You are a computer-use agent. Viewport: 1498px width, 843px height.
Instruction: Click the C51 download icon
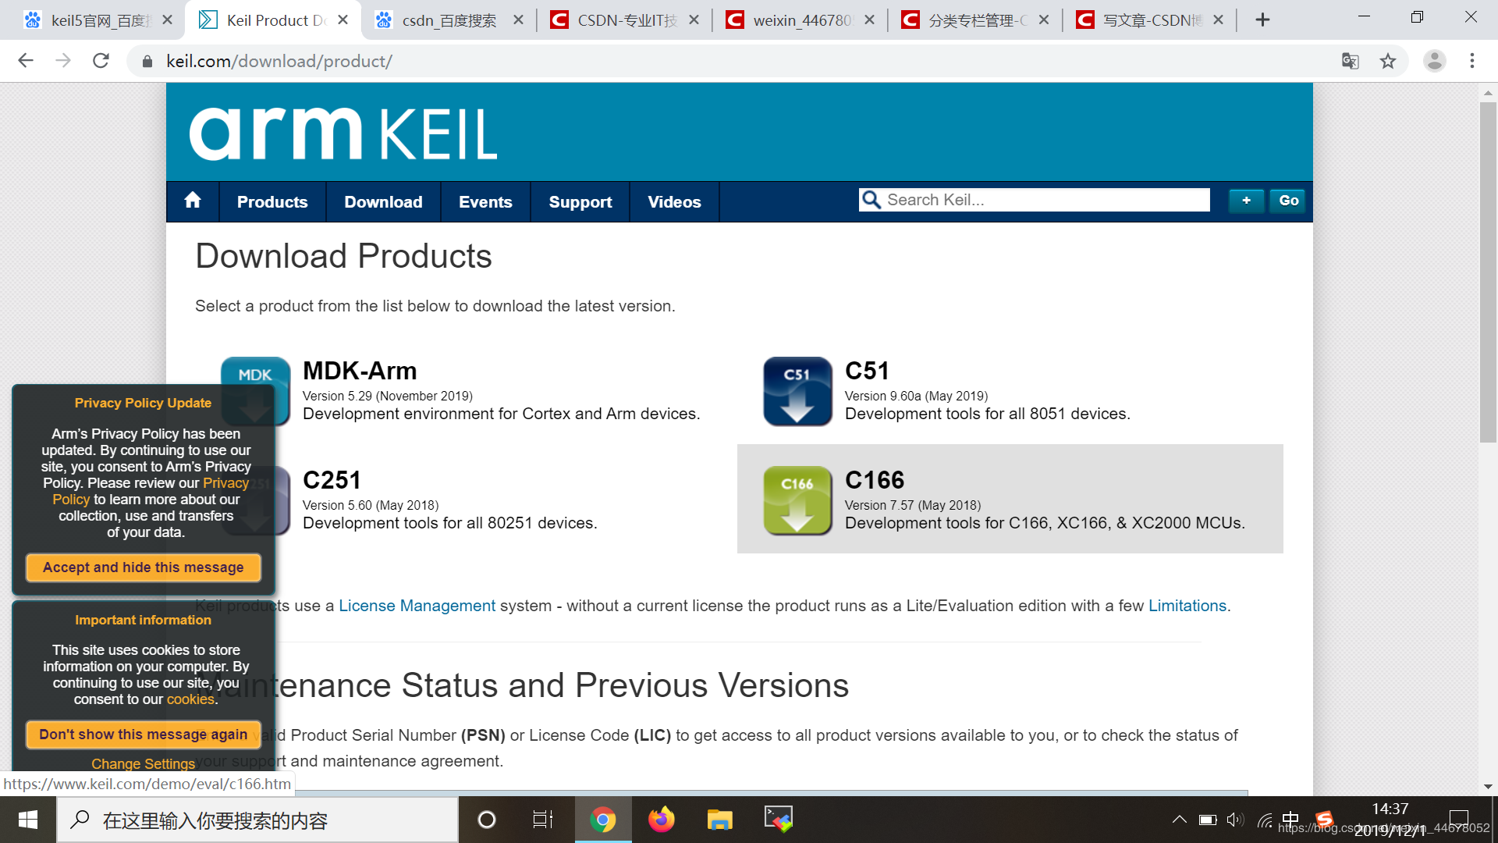797,391
